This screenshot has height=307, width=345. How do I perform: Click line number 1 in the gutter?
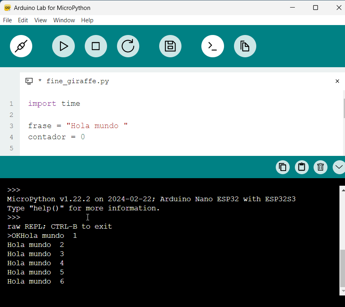pos(12,103)
